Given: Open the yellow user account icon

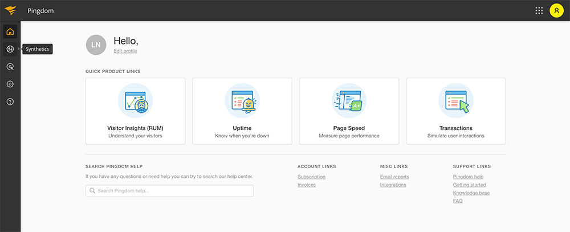Looking at the screenshot, I should click(556, 10).
